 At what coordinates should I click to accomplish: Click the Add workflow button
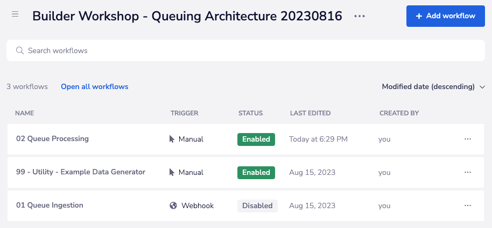tap(446, 16)
